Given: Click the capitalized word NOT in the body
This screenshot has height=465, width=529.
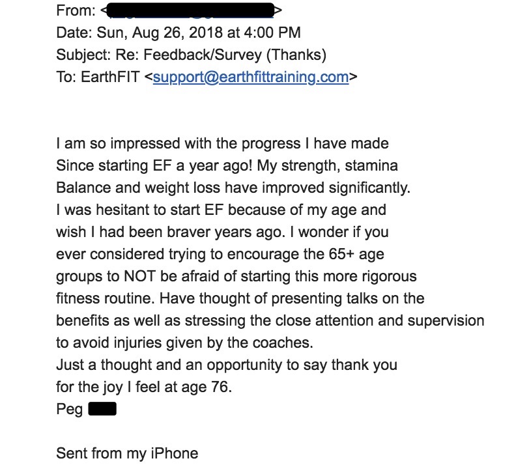Looking at the screenshot, I should [139, 276].
